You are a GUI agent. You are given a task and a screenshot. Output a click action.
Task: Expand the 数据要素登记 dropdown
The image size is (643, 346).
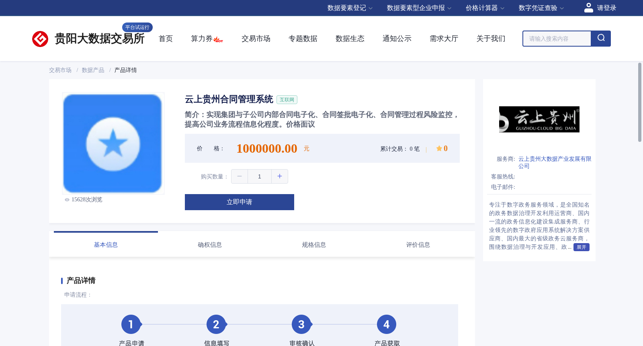click(x=350, y=8)
